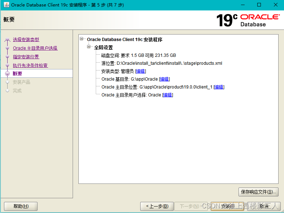284x213 pixels.
Task: Click the 完成 step circle marker
Action: [8, 91]
